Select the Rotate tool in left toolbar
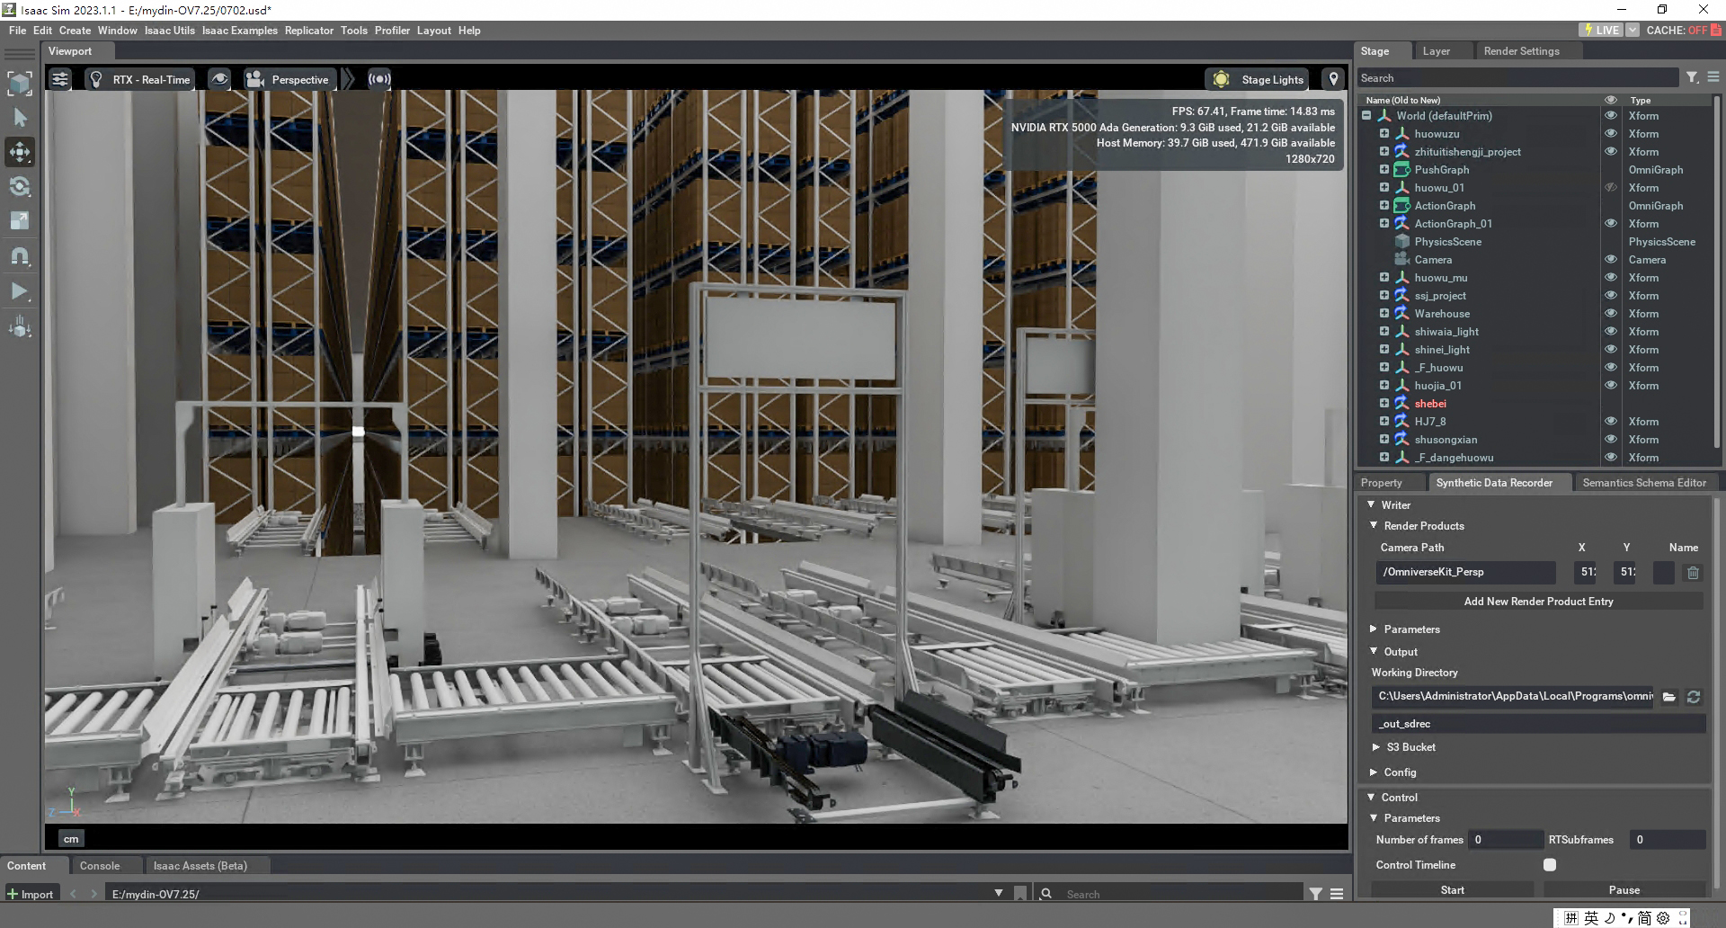The width and height of the screenshot is (1726, 928). coord(20,187)
